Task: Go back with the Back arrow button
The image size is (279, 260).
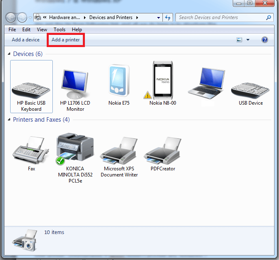Action: click(11, 17)
